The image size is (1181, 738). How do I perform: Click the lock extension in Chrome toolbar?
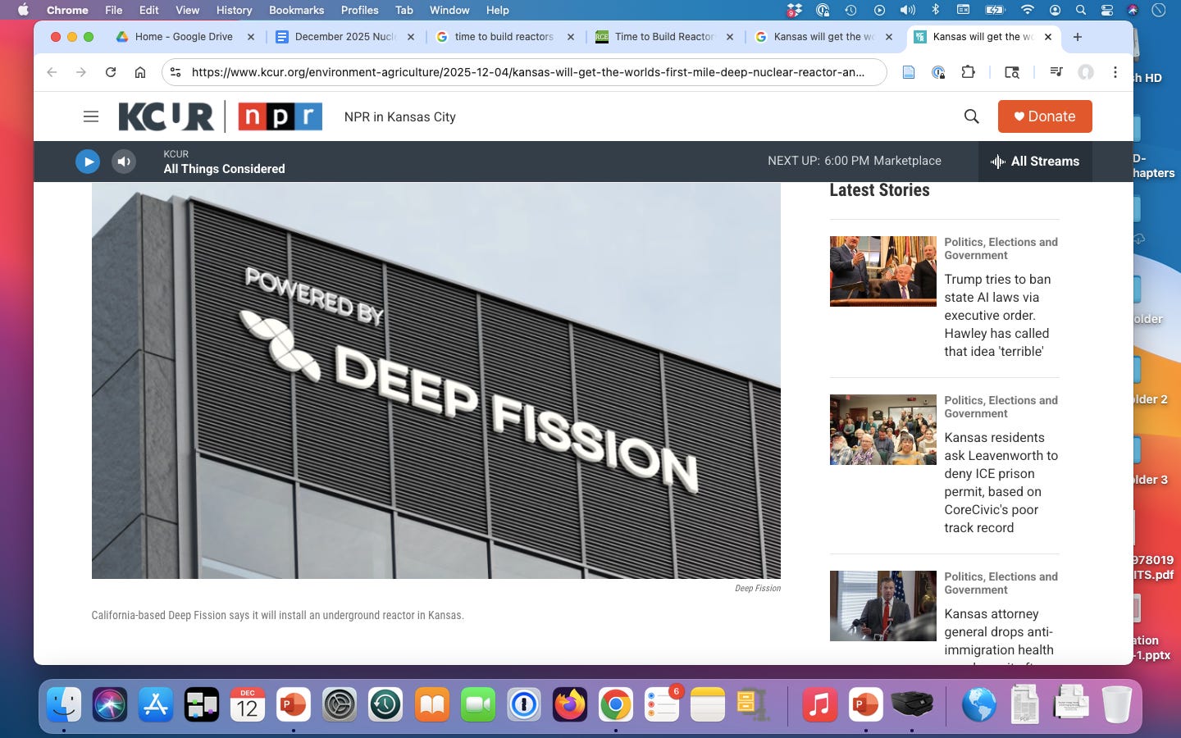click(x=938, y=72)
